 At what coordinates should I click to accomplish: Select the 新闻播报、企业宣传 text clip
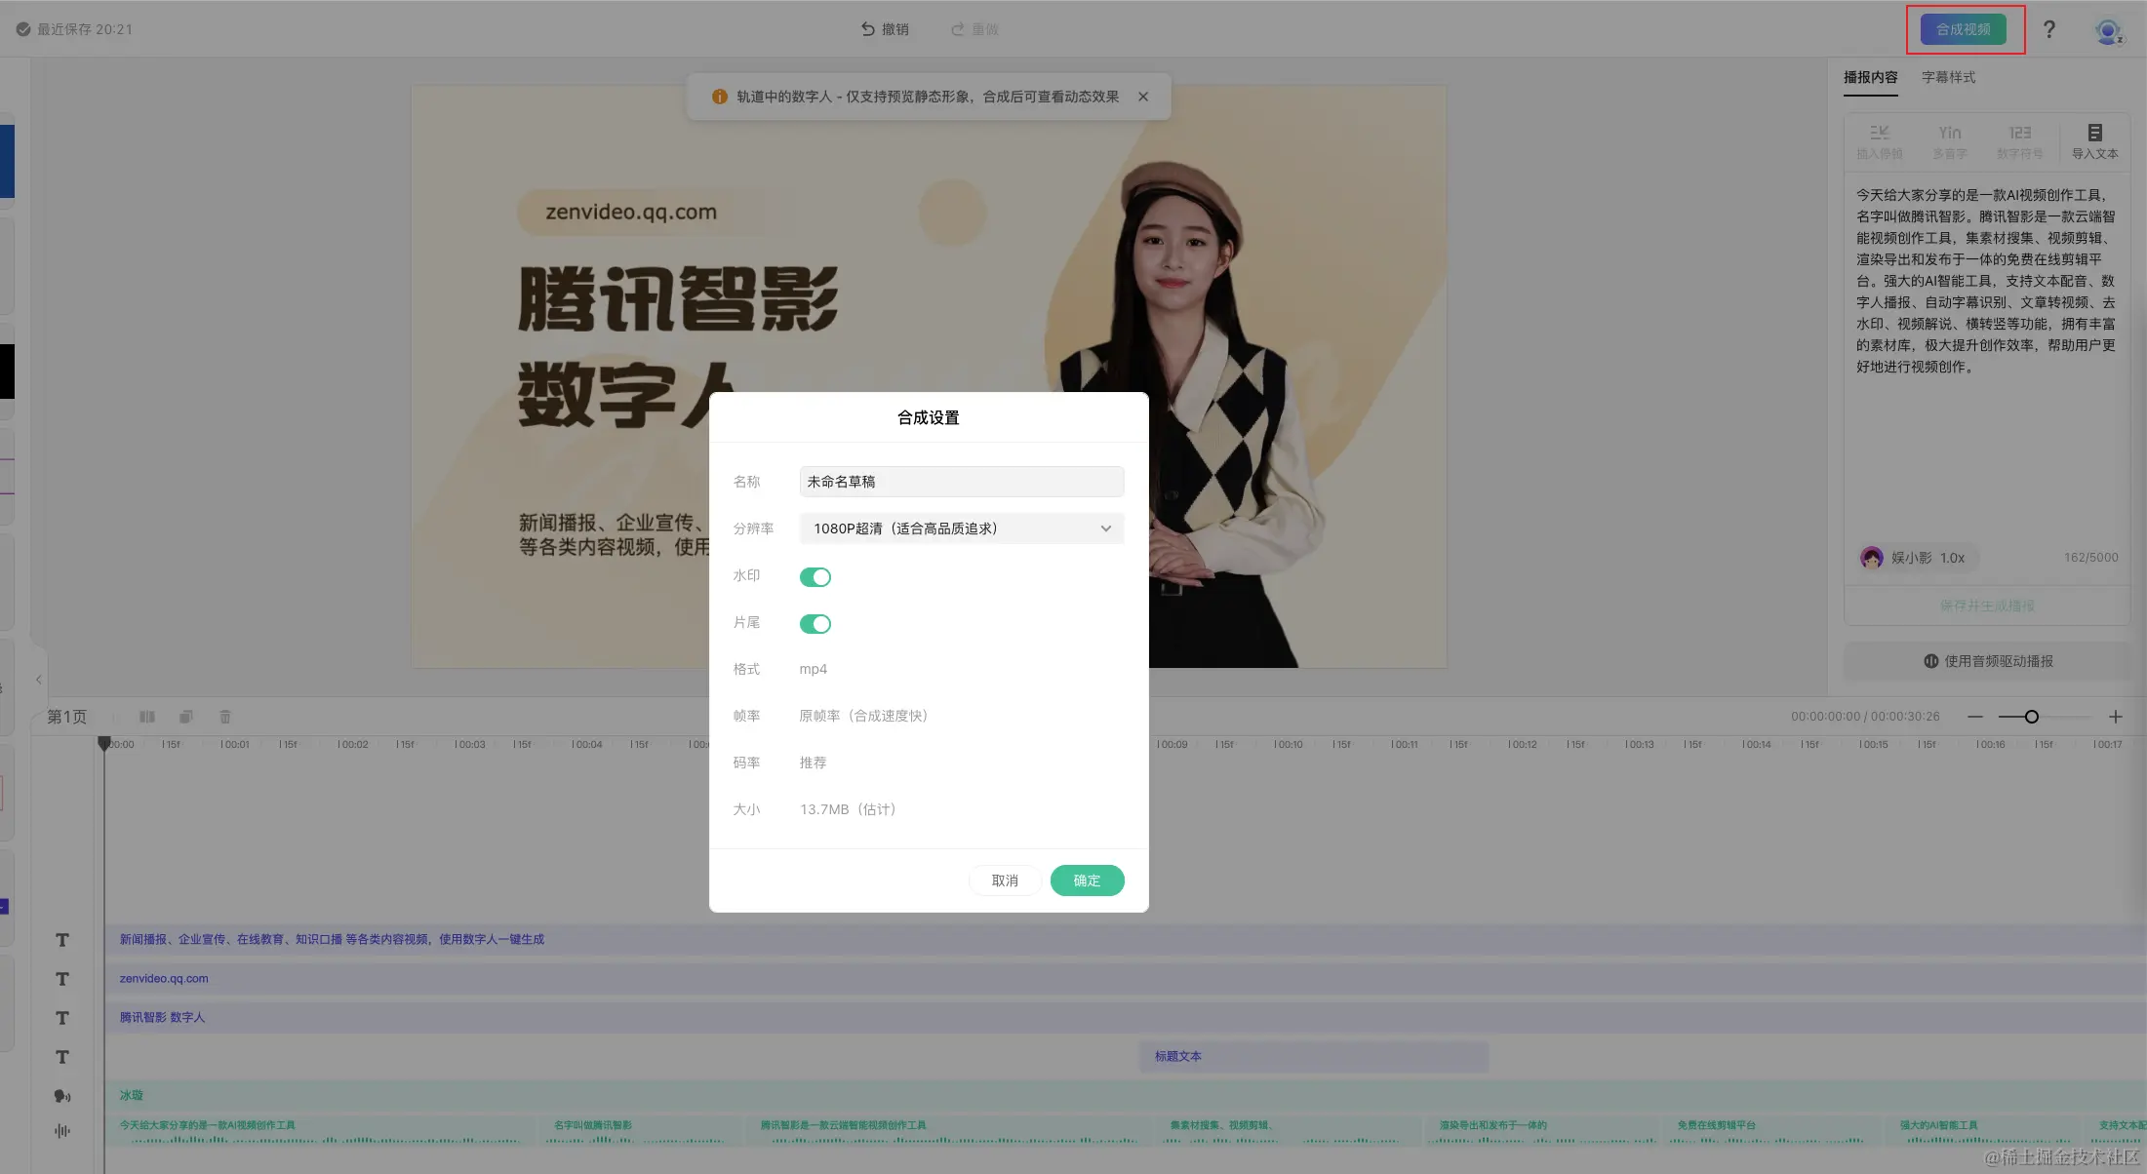pyautogui.click(x=1126, y=939)
